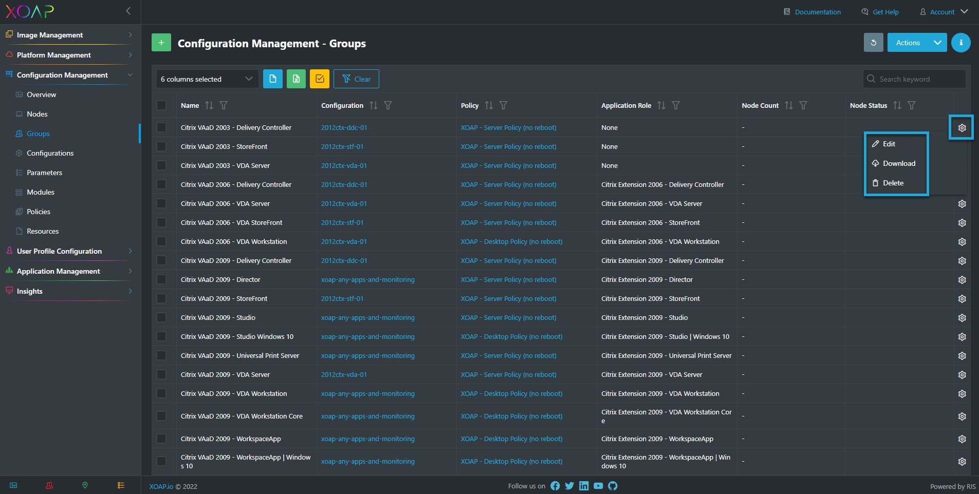Sort by Node Status column arrows
The image size is (979, 494).
click(x=897, y=105)
